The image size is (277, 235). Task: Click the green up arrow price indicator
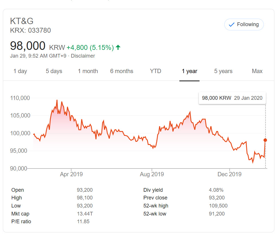(x=118, y=47)
